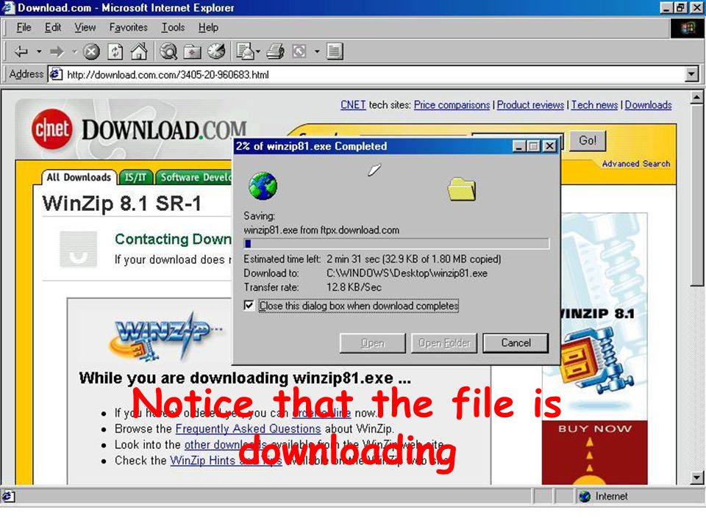Click the Edit toolbar icon
The height and width of the screenshot is (529, 706).
click(299, 51)
